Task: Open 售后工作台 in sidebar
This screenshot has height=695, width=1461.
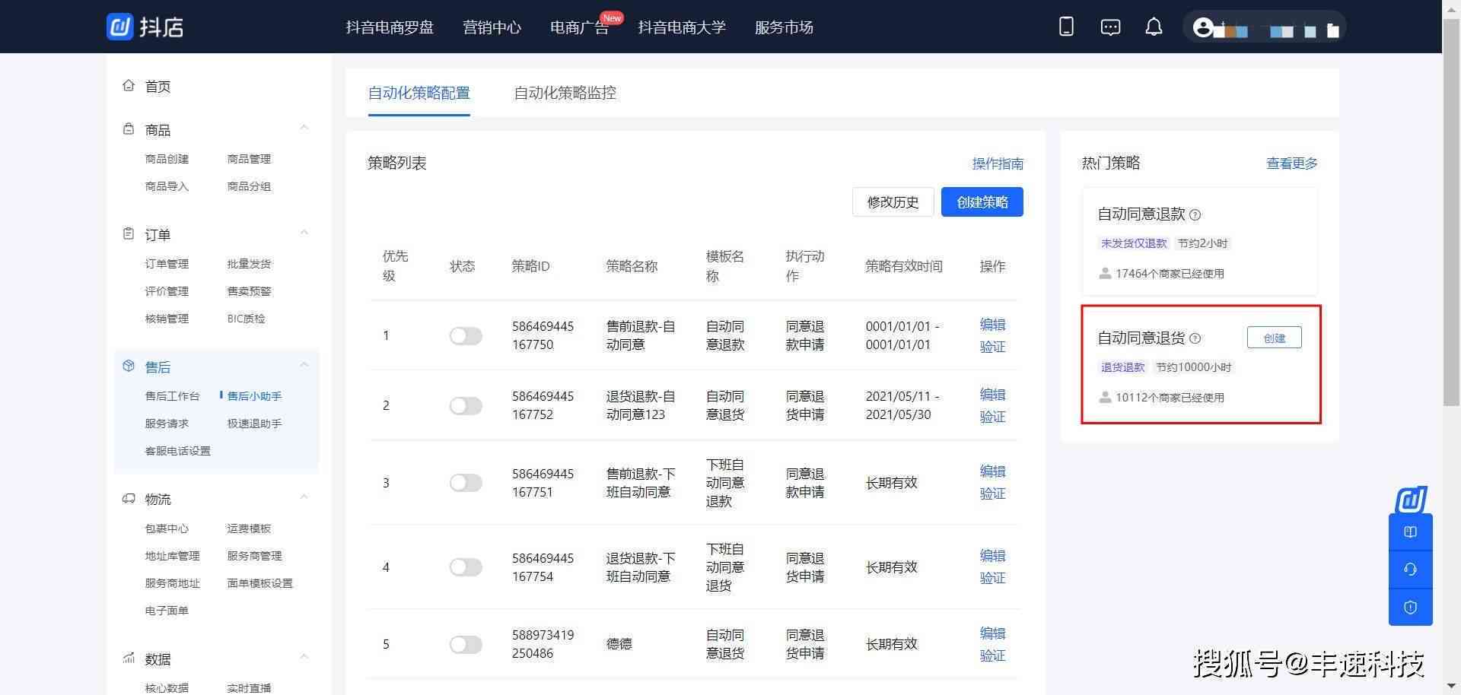Action: coord(172,396)
